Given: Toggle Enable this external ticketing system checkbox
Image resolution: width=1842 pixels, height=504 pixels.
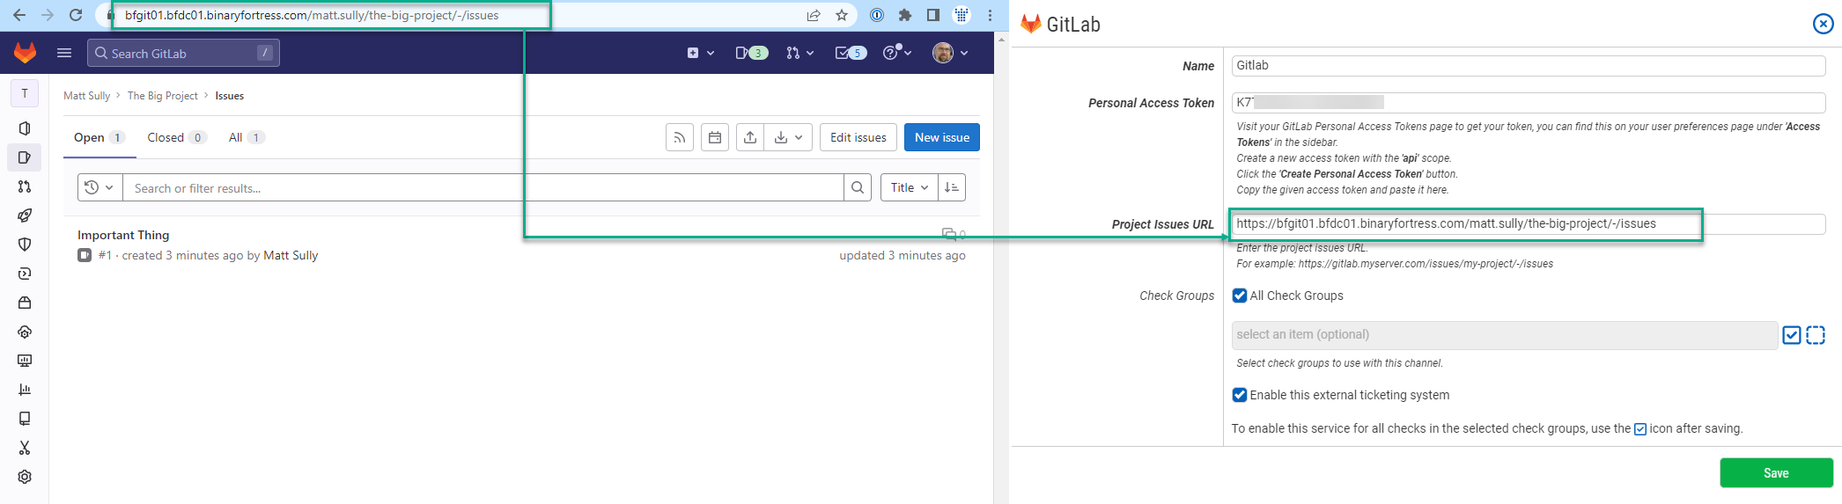Looking at the screenshot, I should pyautogui.click(x=1240, y=395).
